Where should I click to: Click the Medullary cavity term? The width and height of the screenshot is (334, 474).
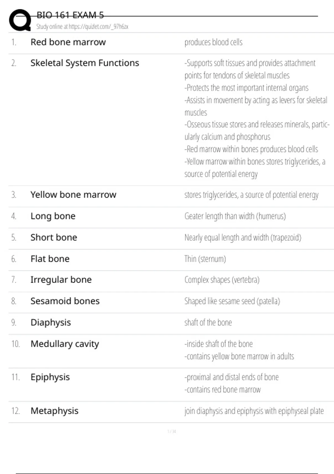click(65, 344)
